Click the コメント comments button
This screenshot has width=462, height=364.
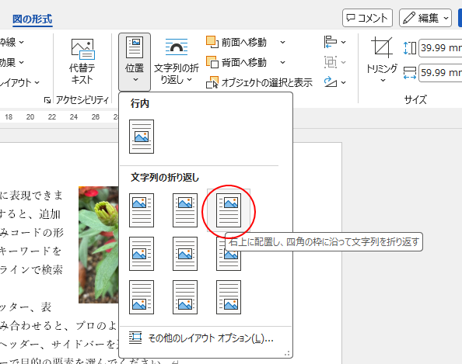point(367,18)
